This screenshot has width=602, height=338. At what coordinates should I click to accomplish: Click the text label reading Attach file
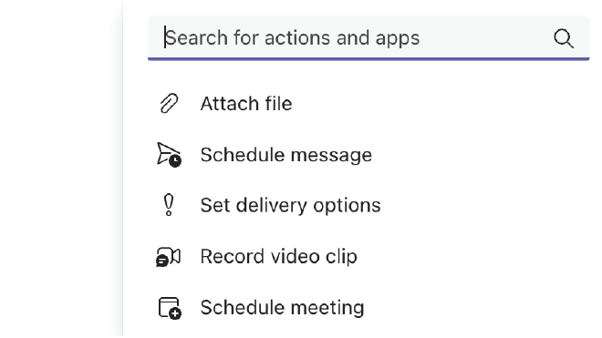(246, 104)
